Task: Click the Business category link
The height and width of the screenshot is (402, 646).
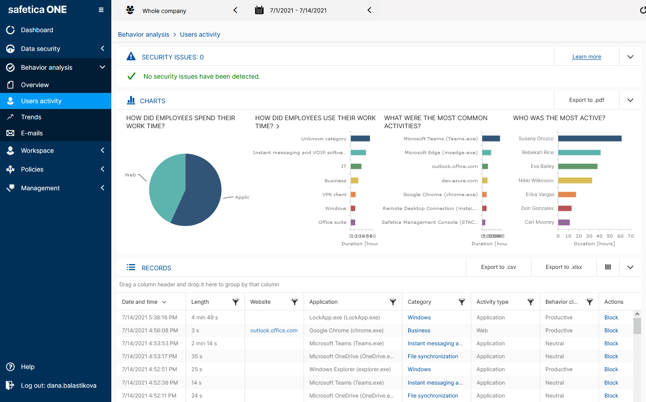Action: pyautogui.click(x=419, y=331)
